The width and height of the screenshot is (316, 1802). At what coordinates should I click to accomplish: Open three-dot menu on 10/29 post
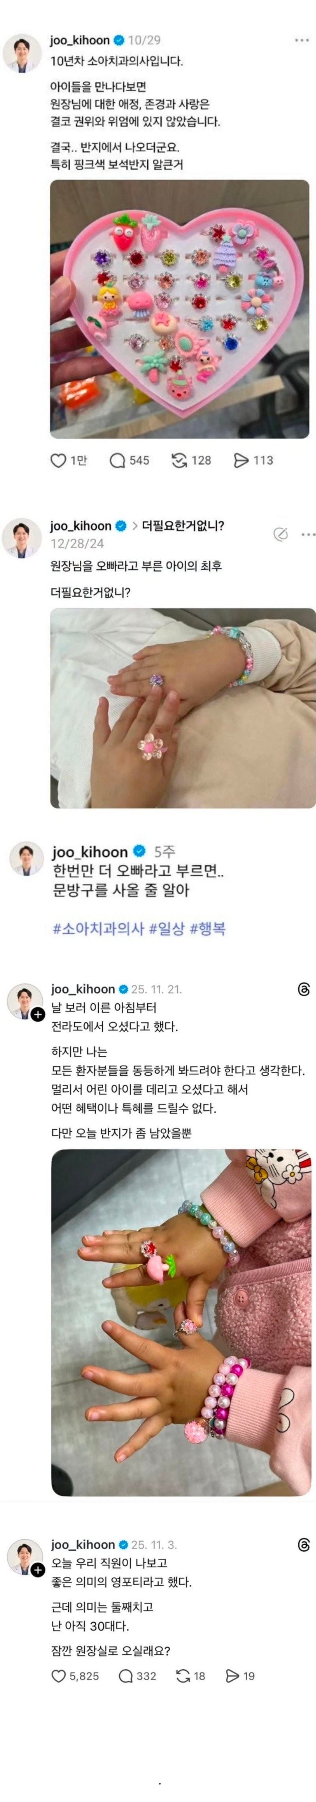pyautogui.click(x=302, y=41)
